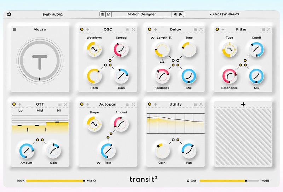Image resolution: width=283 pixels, height=192 pixels.
Task: Click the Filter Cutoff knob
Action: coord(256,49)
